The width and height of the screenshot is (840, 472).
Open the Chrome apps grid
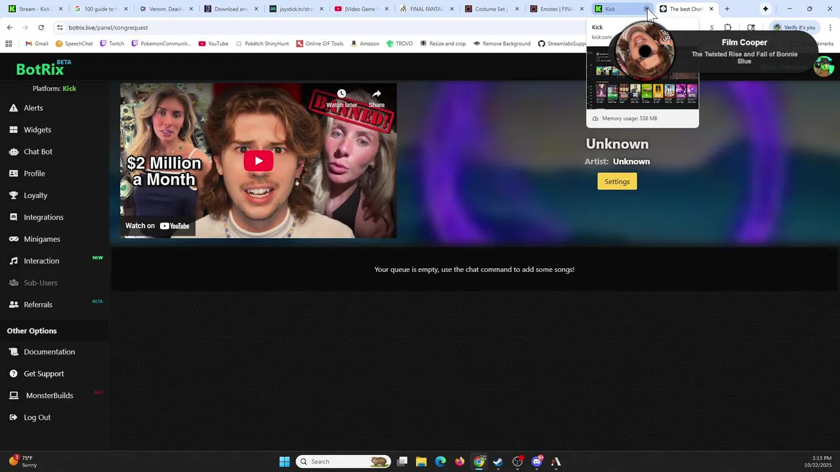pyautogui.click(x=9, y=44)
